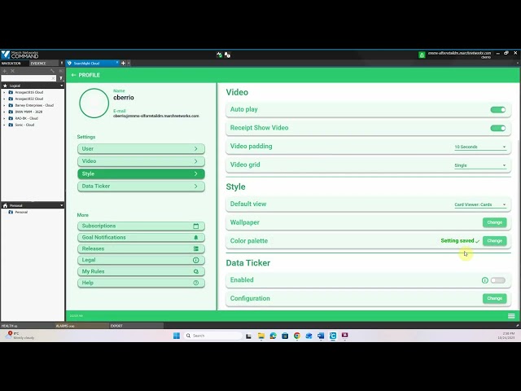Open Google Chrome from the taskbar
This screenshot has width=521, height=391.
297,336
